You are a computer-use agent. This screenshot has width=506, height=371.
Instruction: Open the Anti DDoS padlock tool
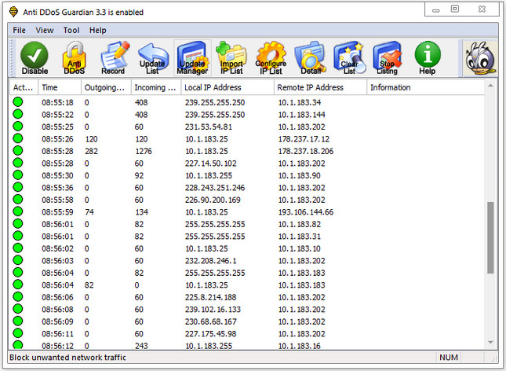pyautogui.click(x=75, y=58)
